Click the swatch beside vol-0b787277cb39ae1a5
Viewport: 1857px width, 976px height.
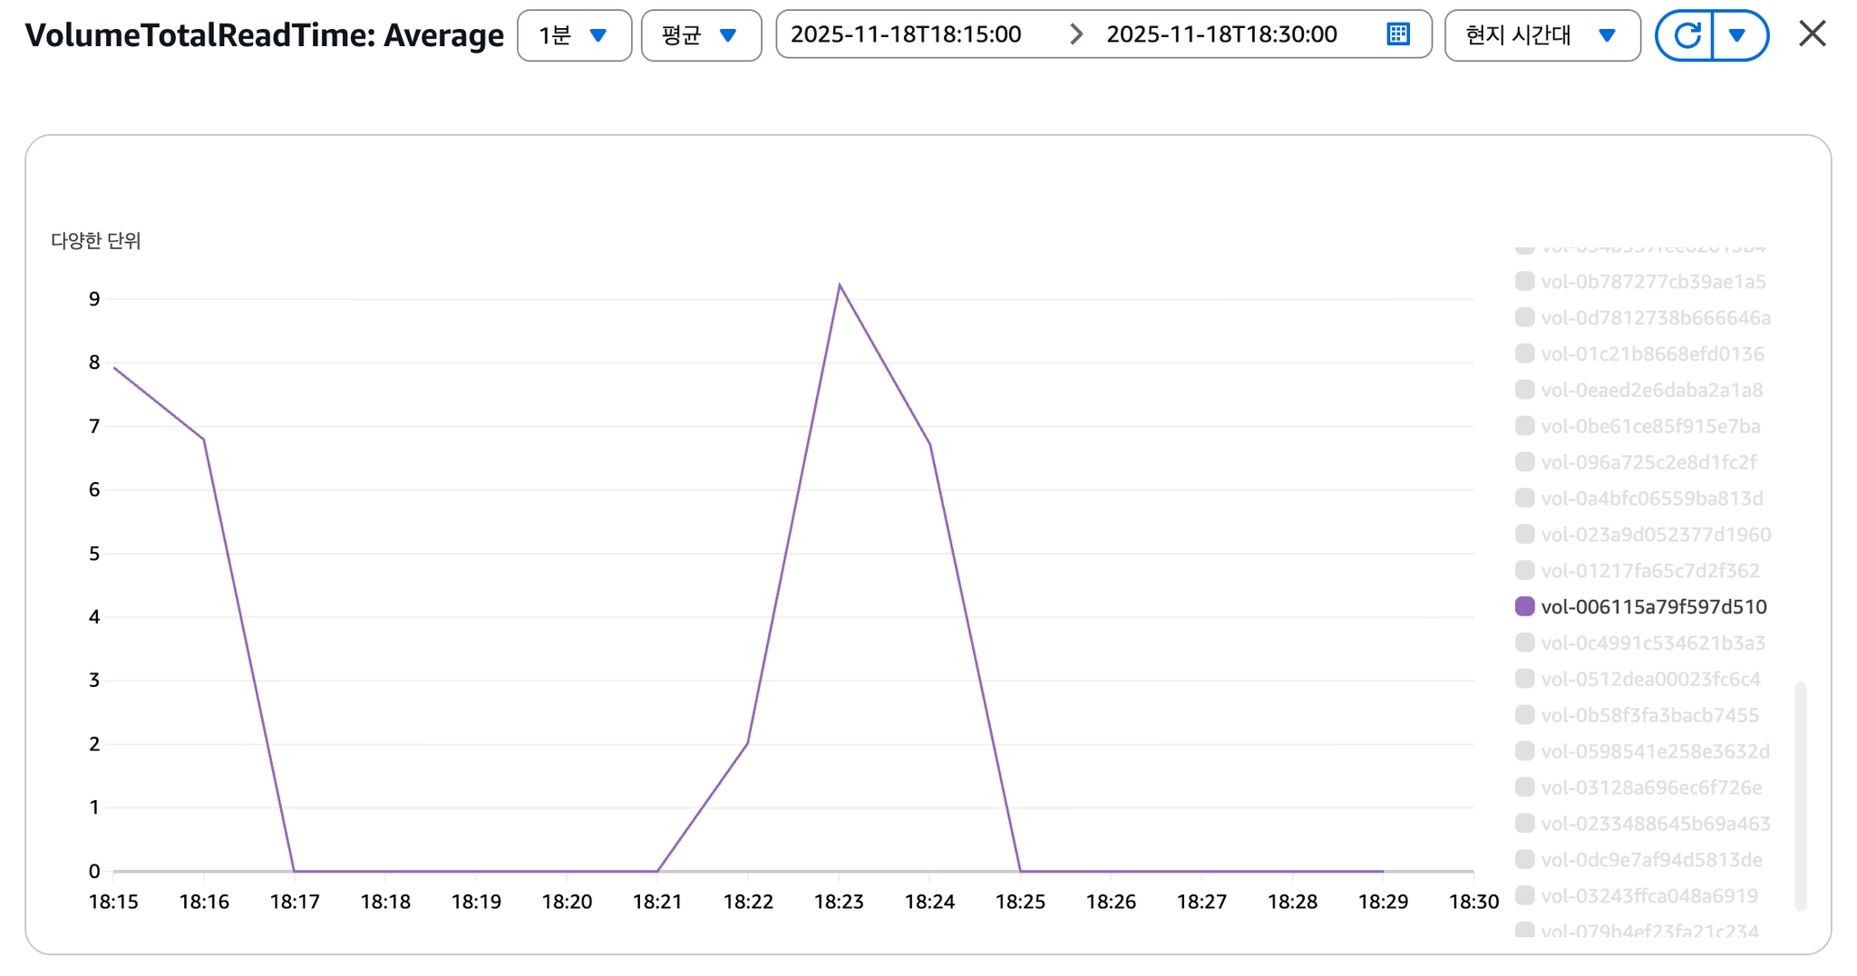point(1524,281)
